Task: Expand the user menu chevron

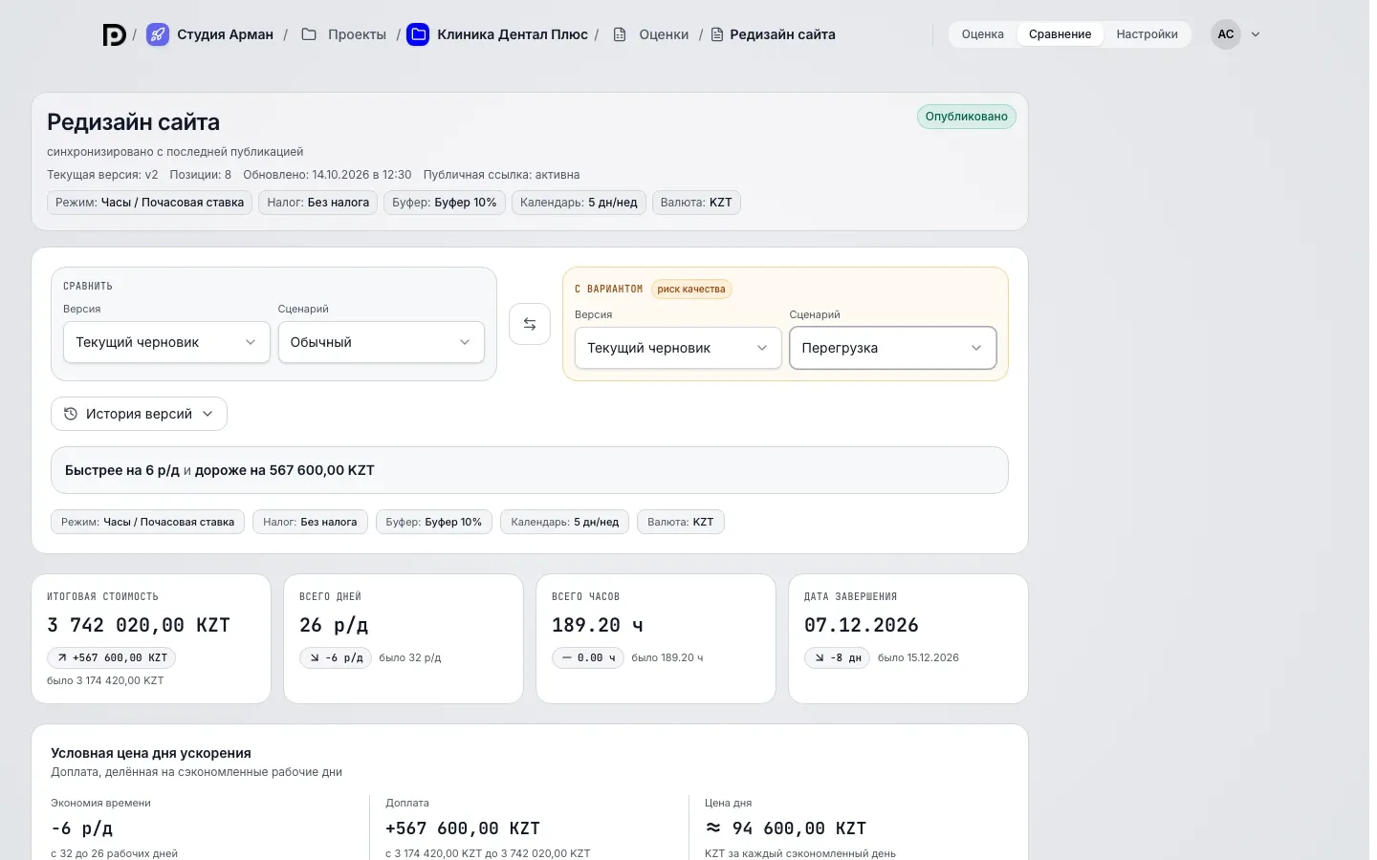Action: coord(1256,34)
